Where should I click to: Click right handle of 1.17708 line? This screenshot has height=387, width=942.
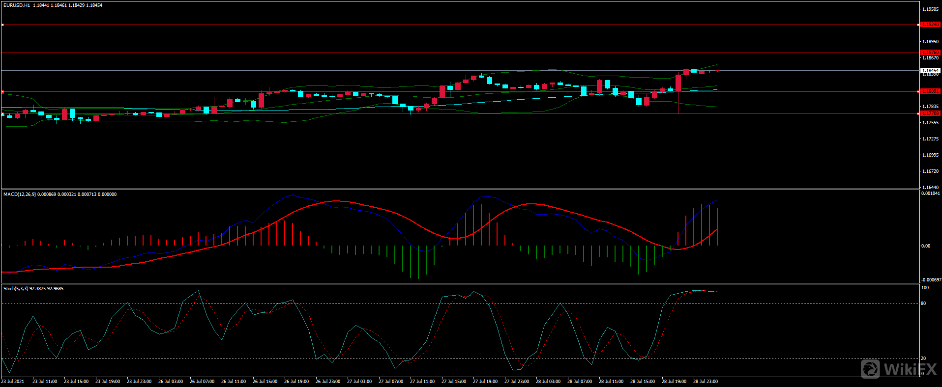(918, 113)
